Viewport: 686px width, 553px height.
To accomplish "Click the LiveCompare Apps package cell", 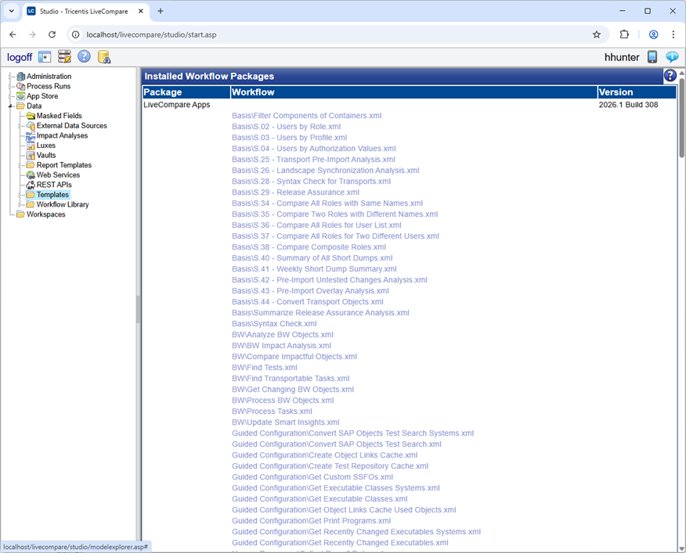I will 177,105.
